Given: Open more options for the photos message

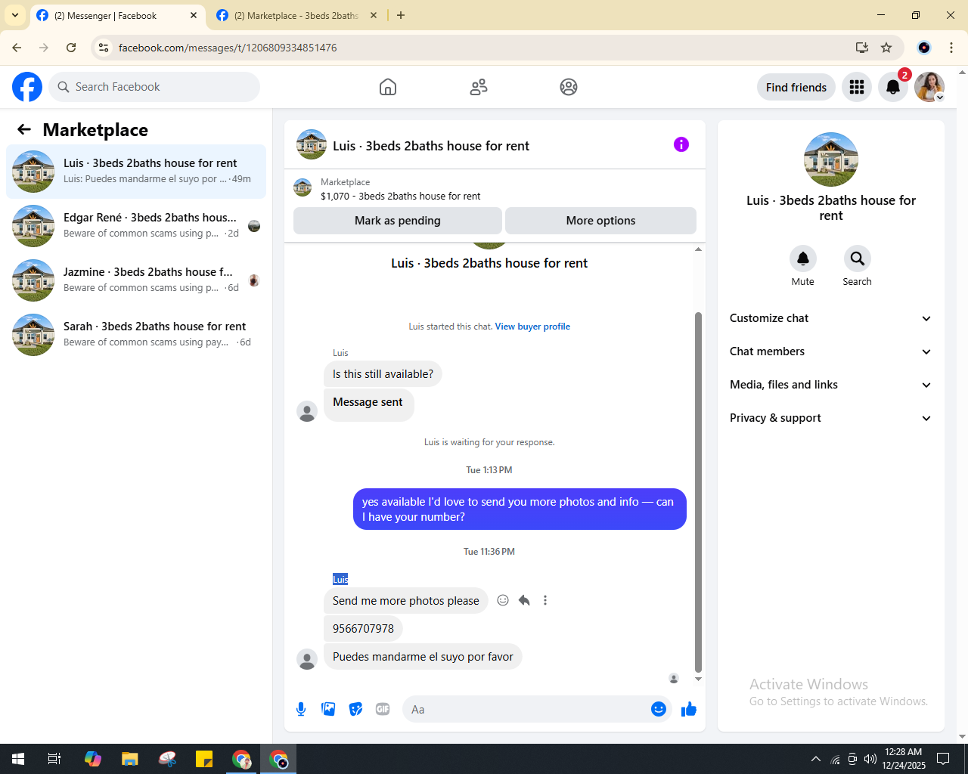Looking at the screenshot, I should point(545,600).
